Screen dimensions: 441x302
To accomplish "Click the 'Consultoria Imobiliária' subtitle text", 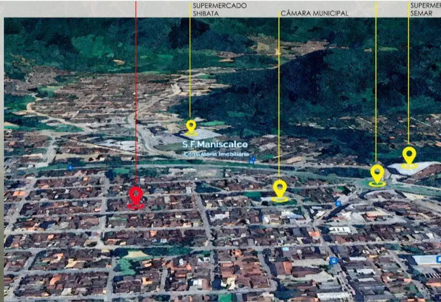I will coord(216,154).
